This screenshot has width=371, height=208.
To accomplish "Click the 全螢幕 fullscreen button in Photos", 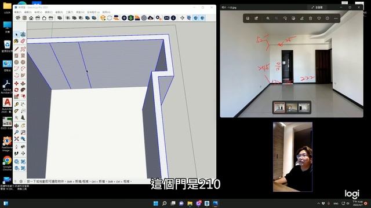I will [317, 8].
